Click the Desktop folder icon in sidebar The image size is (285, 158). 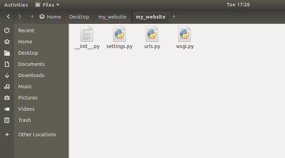[x=7, y=53]
